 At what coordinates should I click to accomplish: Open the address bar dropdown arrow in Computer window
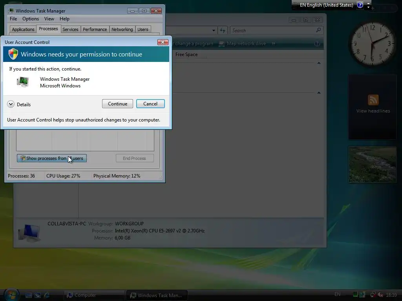pyautogui.click(x=214, y=30)
